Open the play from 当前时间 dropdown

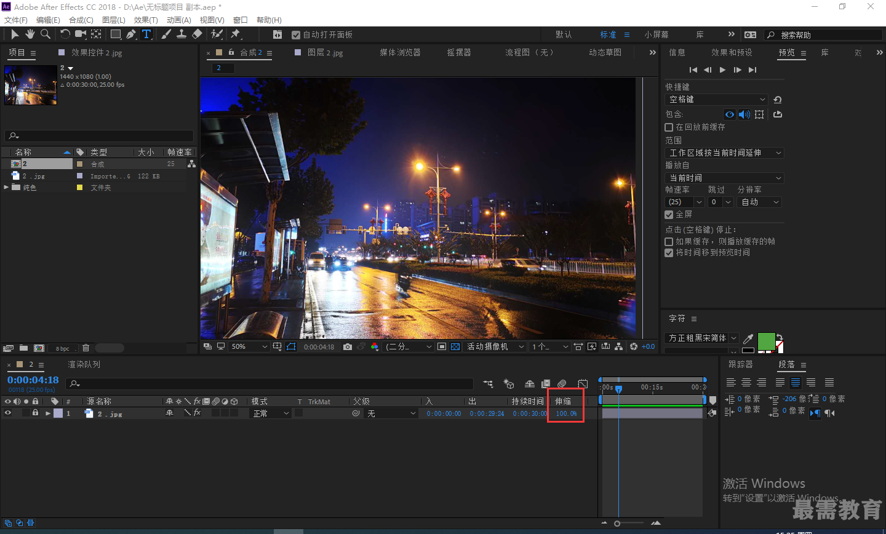(725, 178)
